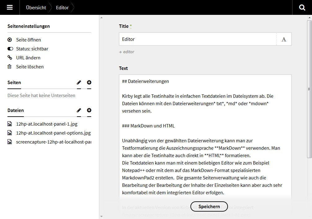This screenshot has width=312, height=219.
Task: Open the file 12hp-at.localhost-panel-1.jpg
Action: click(x=47, y=123)
